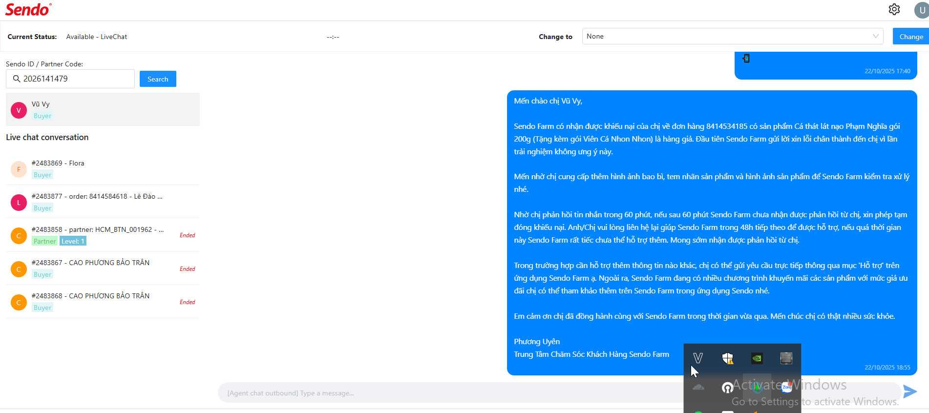Open the Zalo tray icon

point(786,387)
